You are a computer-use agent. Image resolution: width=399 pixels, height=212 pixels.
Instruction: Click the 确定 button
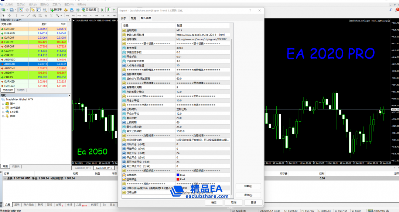click(x=214, y=202)
